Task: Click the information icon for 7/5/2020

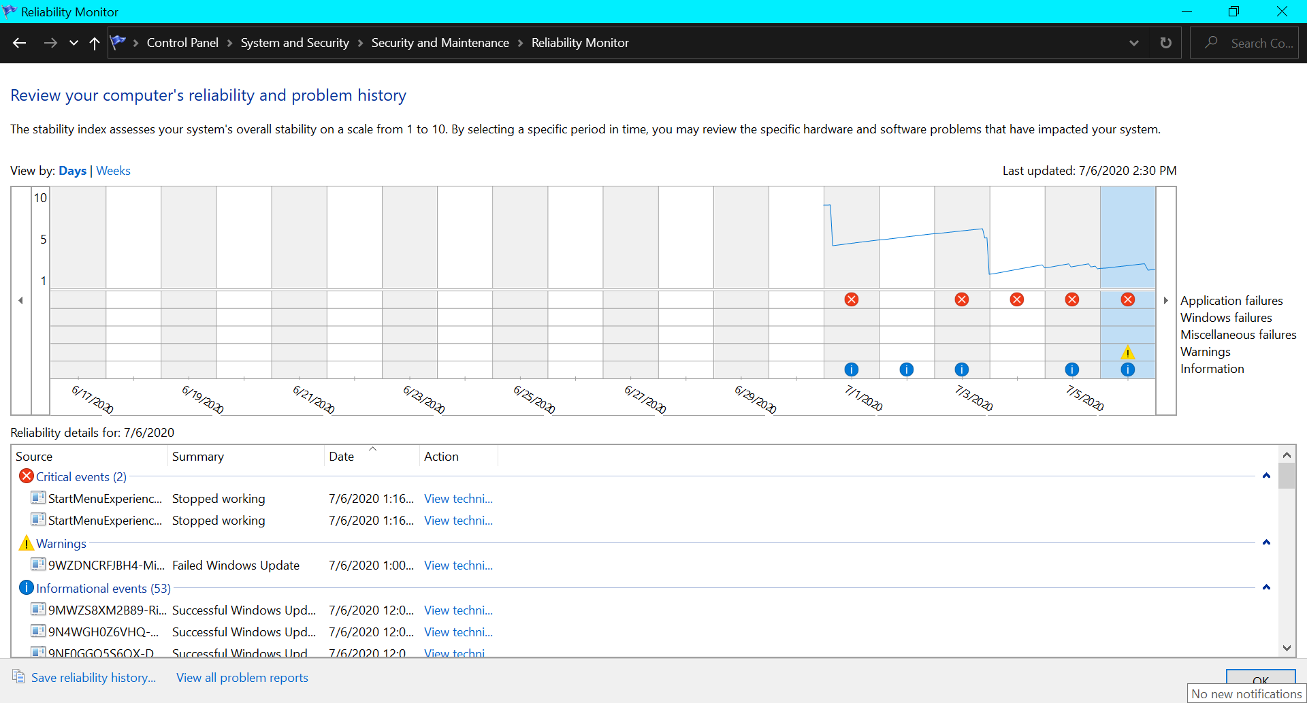Action: [x=1072, y=370]
